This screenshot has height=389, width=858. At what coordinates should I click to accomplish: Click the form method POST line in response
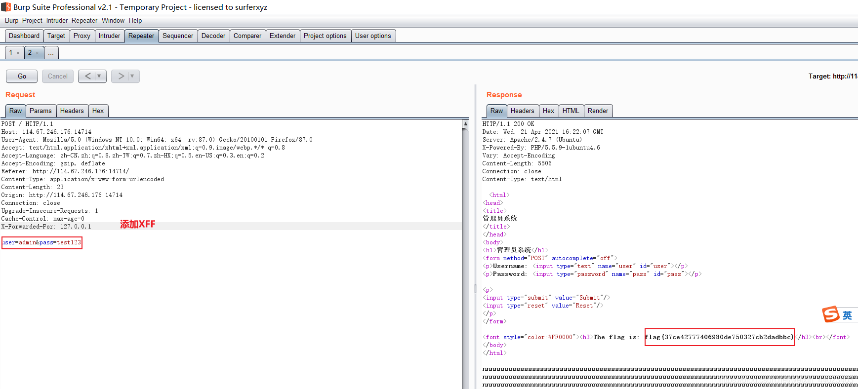tap(550, 258)
